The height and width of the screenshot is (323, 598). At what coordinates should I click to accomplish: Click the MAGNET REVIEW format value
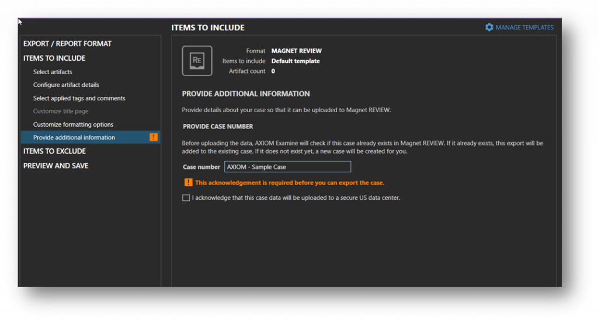click(296, 51)
